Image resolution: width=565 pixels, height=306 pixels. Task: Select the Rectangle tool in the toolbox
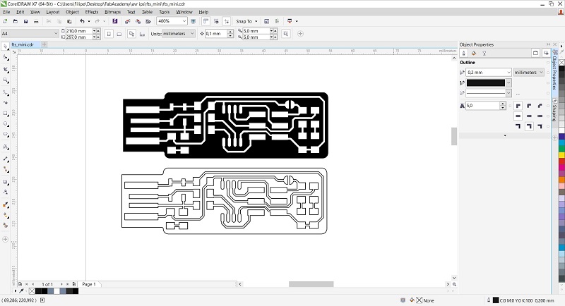(x=6, y=114)
